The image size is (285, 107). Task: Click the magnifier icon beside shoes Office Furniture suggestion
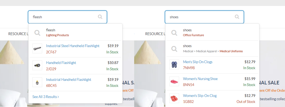pyautogui.click(x=174, y=33)
